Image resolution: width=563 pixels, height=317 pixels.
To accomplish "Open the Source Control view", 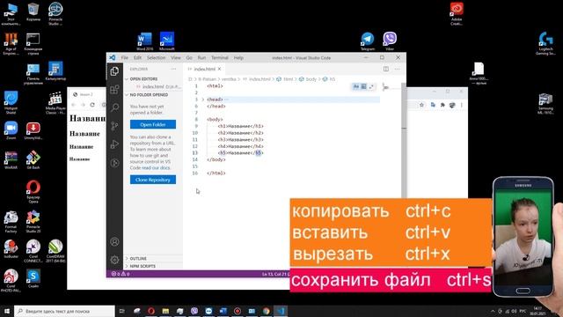I will (x=114, y=126).
